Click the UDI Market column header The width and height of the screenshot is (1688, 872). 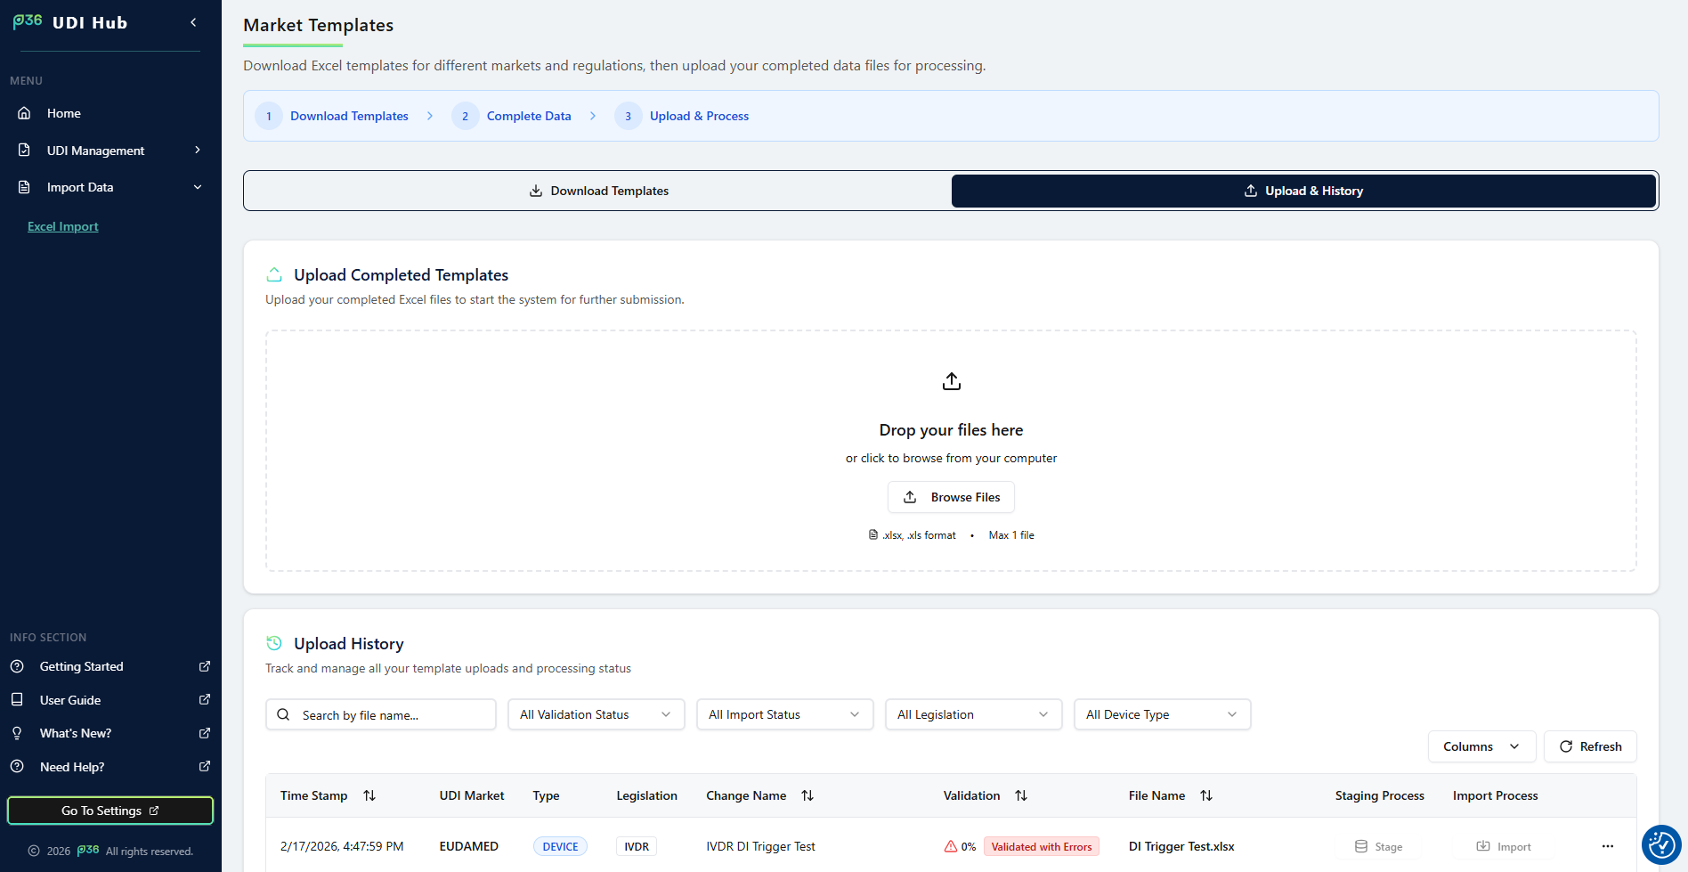(x=472, y=795)
